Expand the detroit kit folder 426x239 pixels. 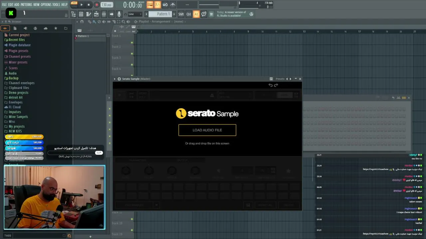[x=13, y=98]
